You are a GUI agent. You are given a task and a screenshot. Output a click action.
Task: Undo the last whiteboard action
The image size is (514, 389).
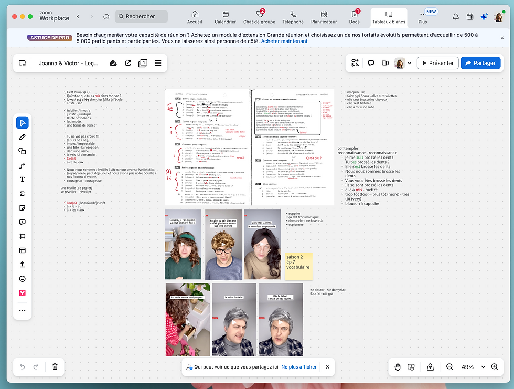pyautogui.click(x=22, y=367)
